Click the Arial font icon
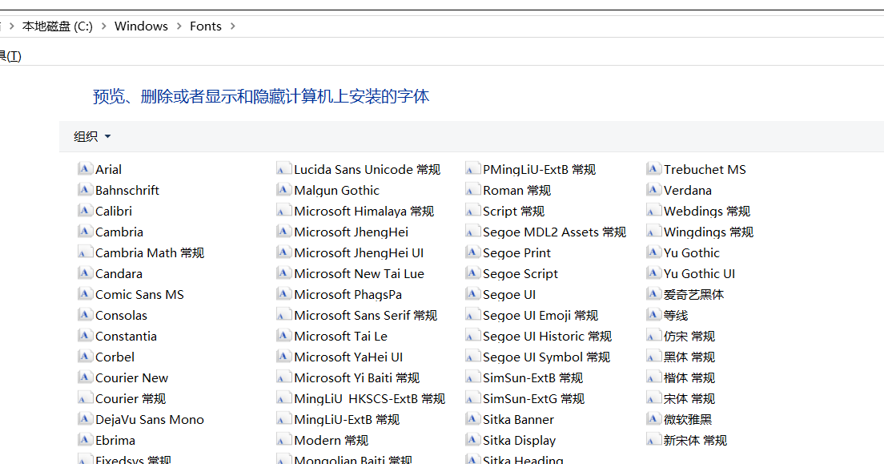 pyautogui.click(x=85, y=169)
